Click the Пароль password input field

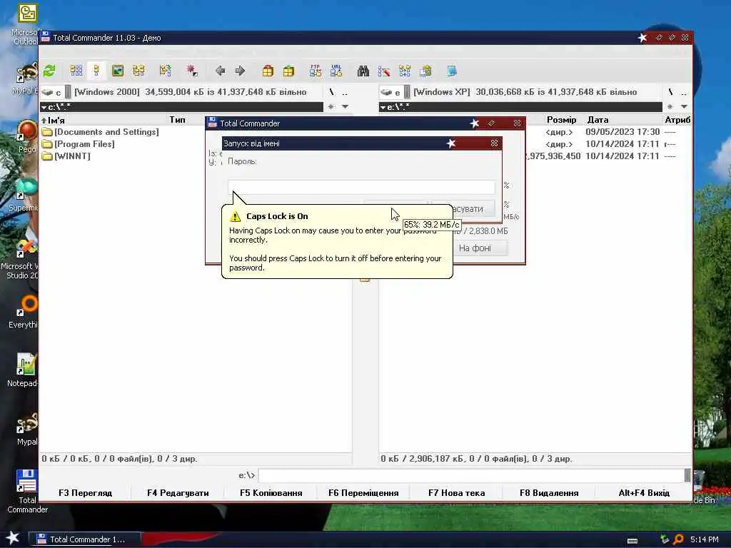pos(361,187)
